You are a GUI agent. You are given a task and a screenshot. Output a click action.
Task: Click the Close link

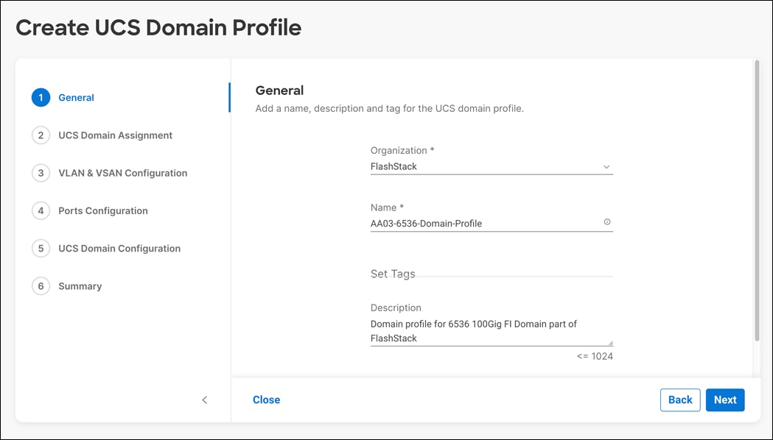coord(266,400)
